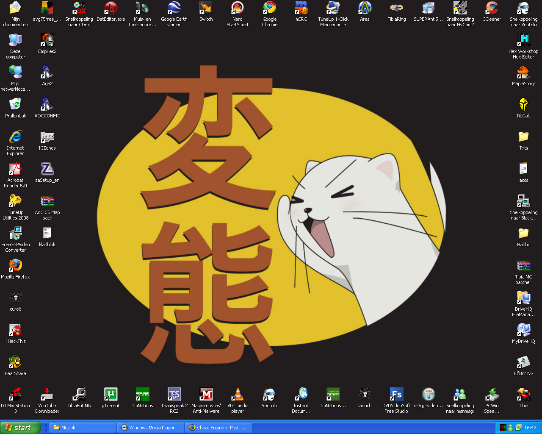Launch MyDriveHQ shortcut
The width and height of the screenshot is (542, 434).
click(523, 330)
